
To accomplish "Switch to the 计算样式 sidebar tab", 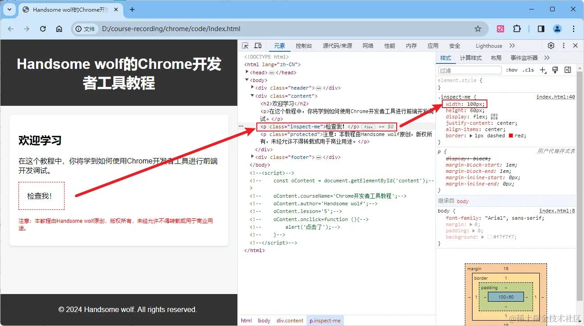I will click(x=471, y=58).
